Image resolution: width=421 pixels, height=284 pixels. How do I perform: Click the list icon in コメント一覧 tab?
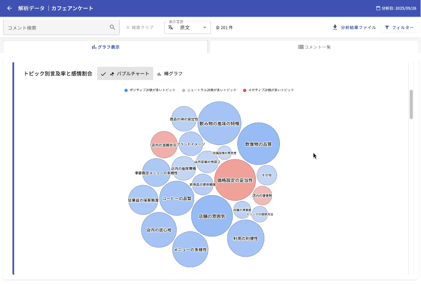[x=301, y=47]
